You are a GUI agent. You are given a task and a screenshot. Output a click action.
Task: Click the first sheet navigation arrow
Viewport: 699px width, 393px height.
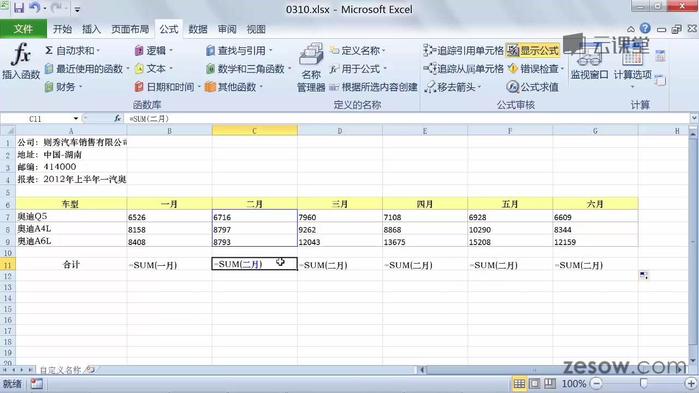pos(5,370)
